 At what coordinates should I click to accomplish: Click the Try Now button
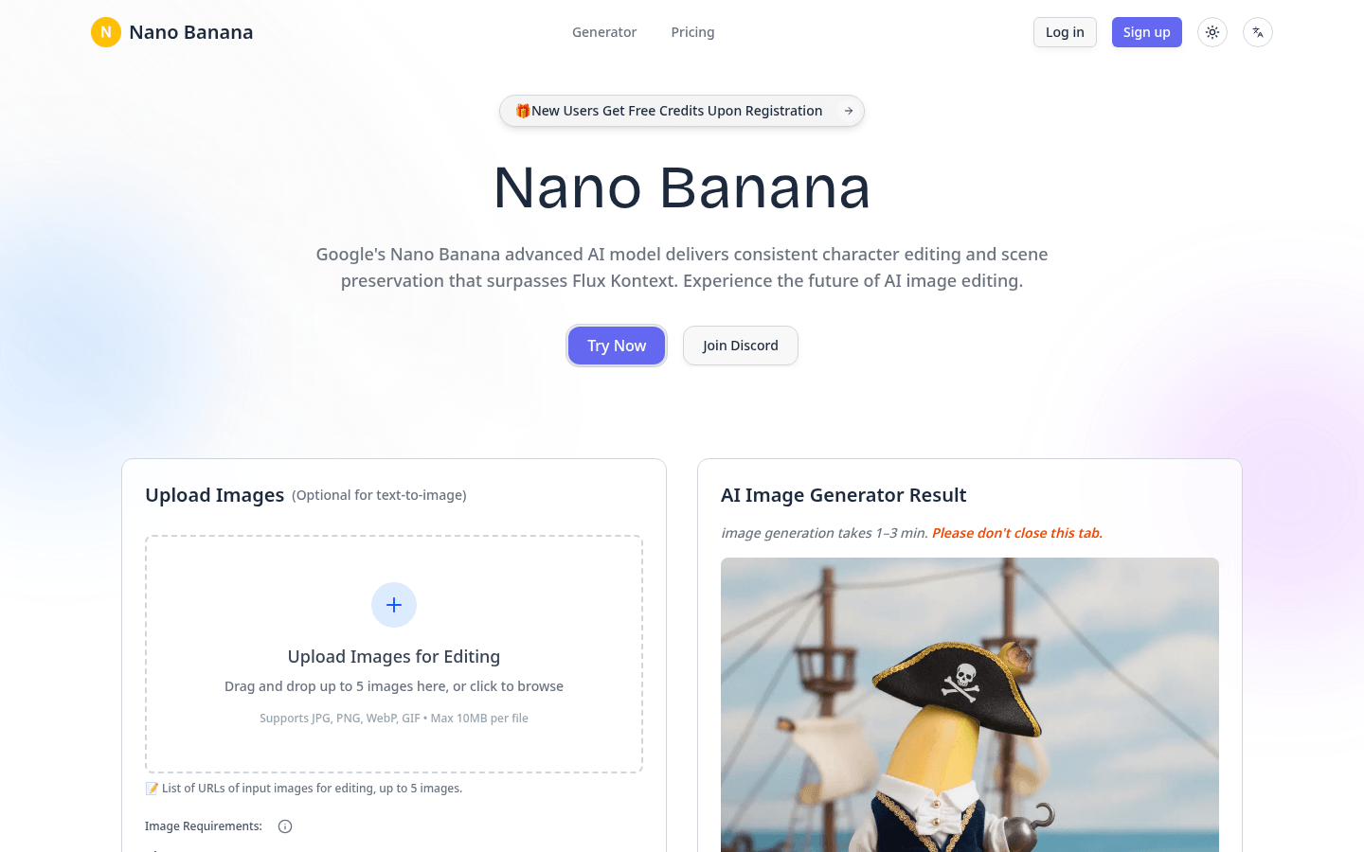617,346
